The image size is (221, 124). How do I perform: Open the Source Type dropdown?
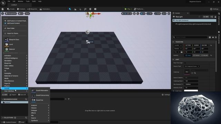pos(192,66)
